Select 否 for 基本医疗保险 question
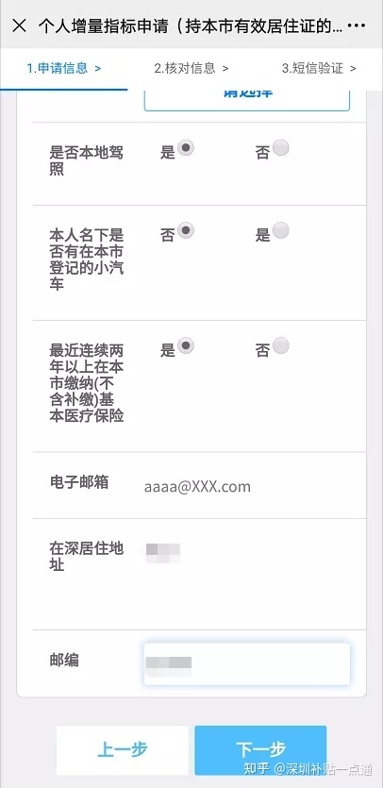383x788 pixels. click(x=280, y=345)
